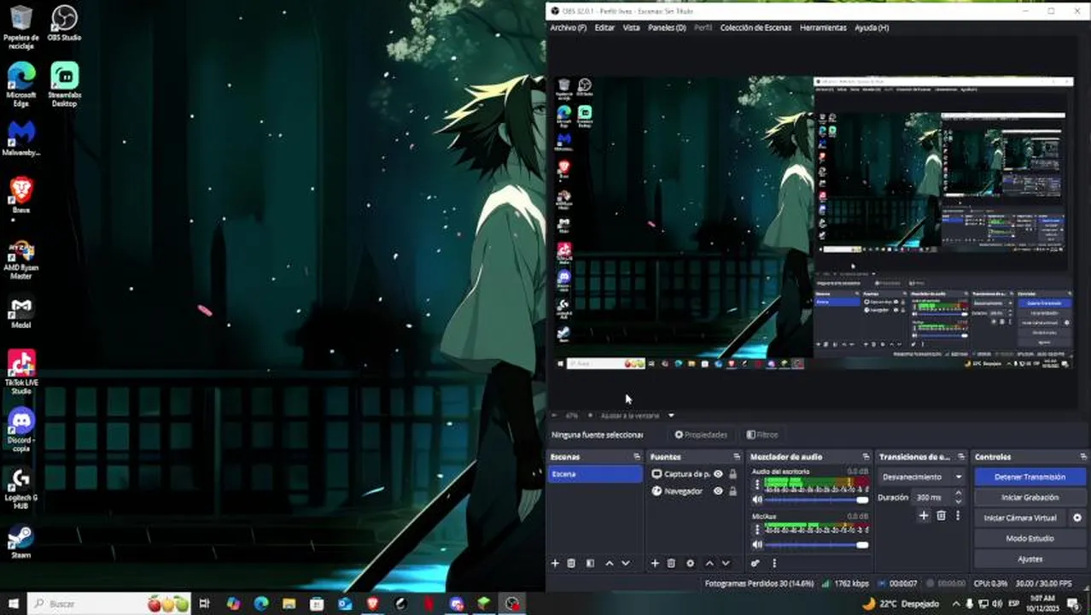Open OBS Studio desktop shortcut
The image size is (1091, 615).
[x=65, y=24]
